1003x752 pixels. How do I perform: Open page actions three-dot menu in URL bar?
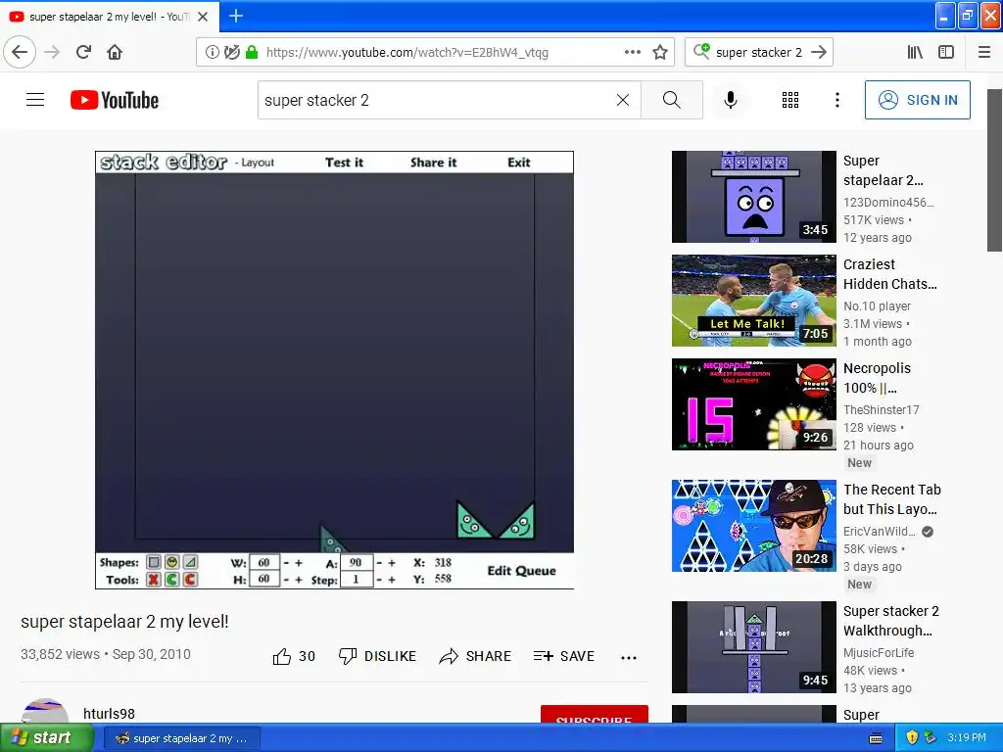(x=633, y=53)
